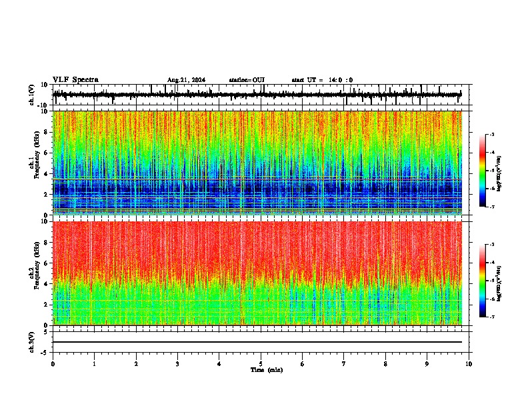Image resolution: width=528 pixels, height=408 pixels.
Task: Click the "-7" value on ch.2 colorbar
Action: (x=492, y=317)
